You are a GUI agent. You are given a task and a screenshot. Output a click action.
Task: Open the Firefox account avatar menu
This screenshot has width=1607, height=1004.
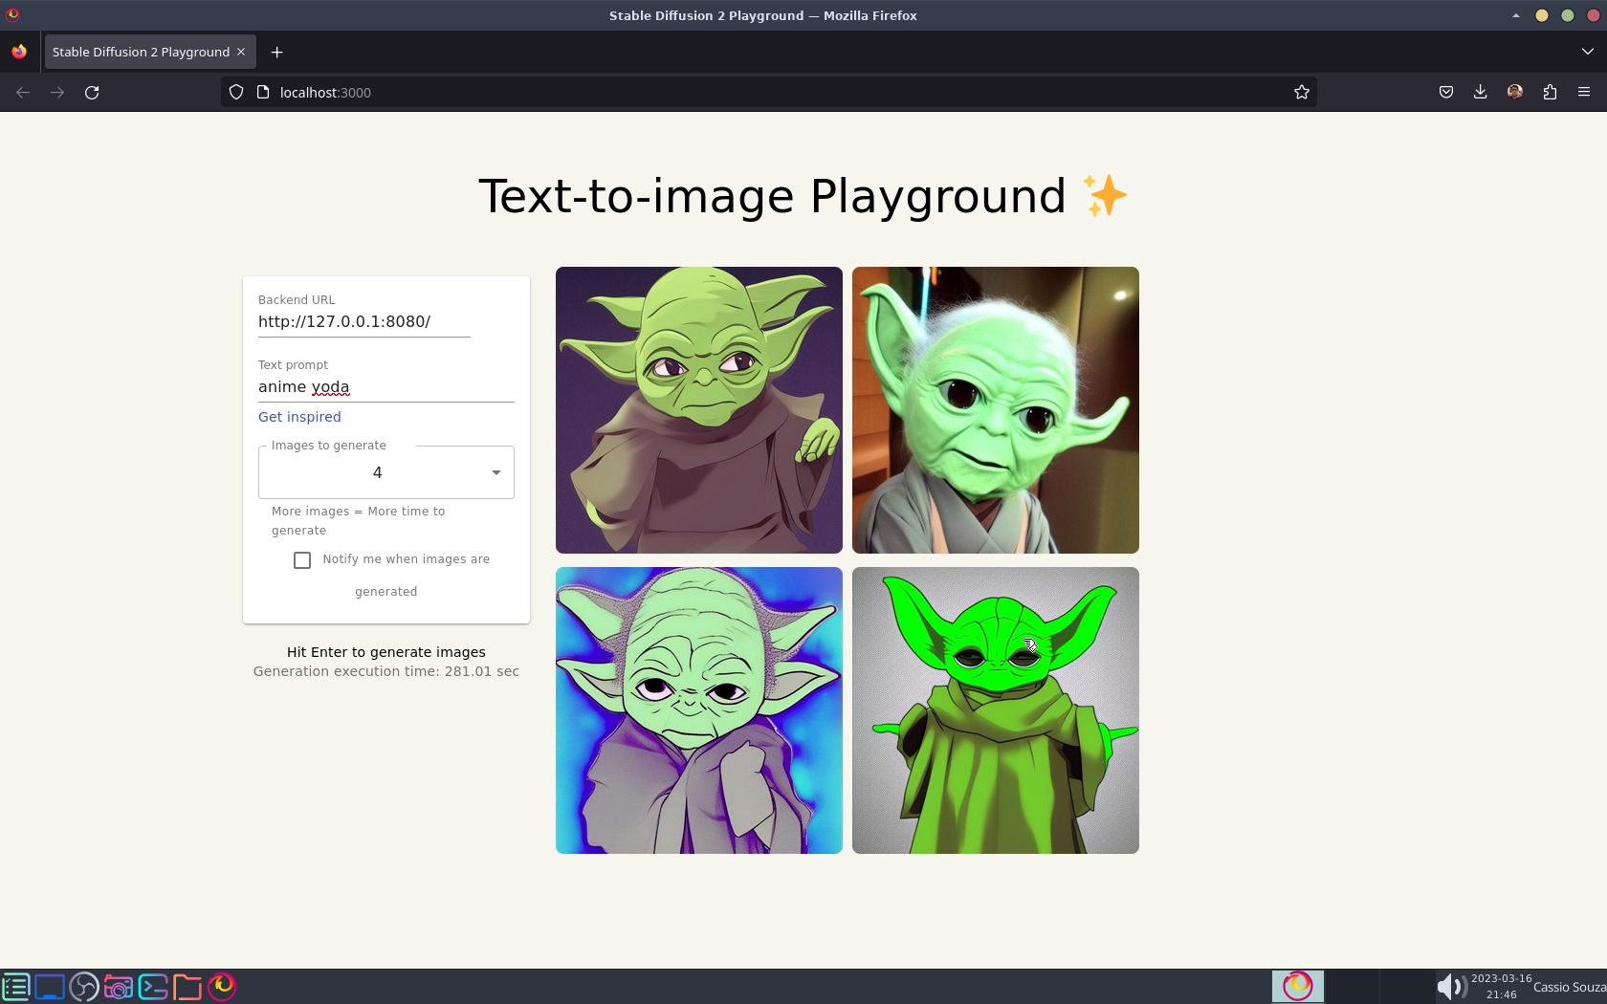pyautogui.click(x=1515, y=93)
